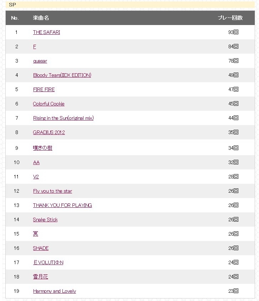Open Colorful Cookie song details
Viewport: 259px width, 301px height.
point(49,104)
